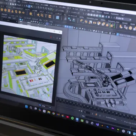Screen dimensions: 136x136
Task: Open the Autodesk account dropdown
Action: point(123,19)
